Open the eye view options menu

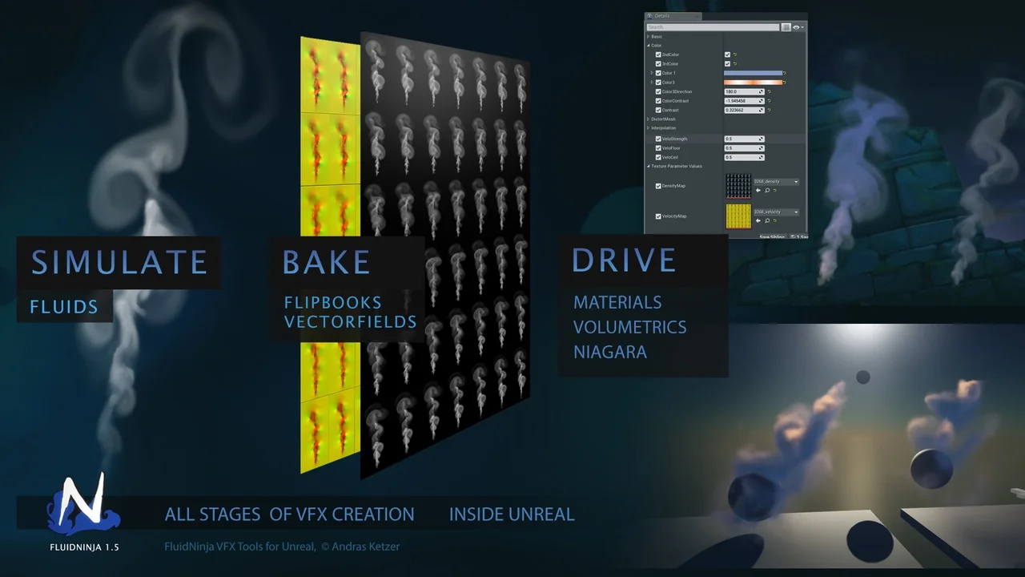(798, 27)
